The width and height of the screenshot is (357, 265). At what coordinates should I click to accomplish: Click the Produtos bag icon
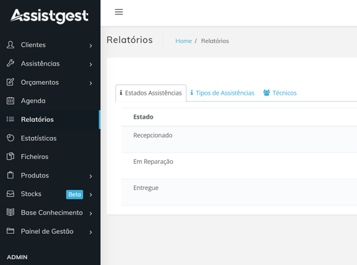click(10, 175)
